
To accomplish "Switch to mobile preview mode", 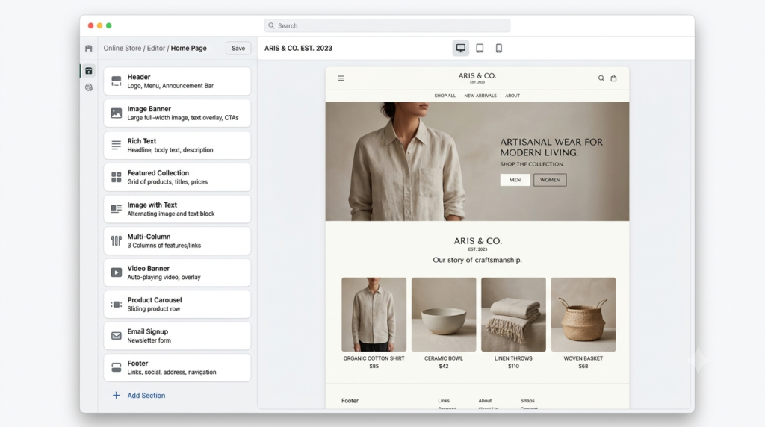I will [x=498, y=49].
